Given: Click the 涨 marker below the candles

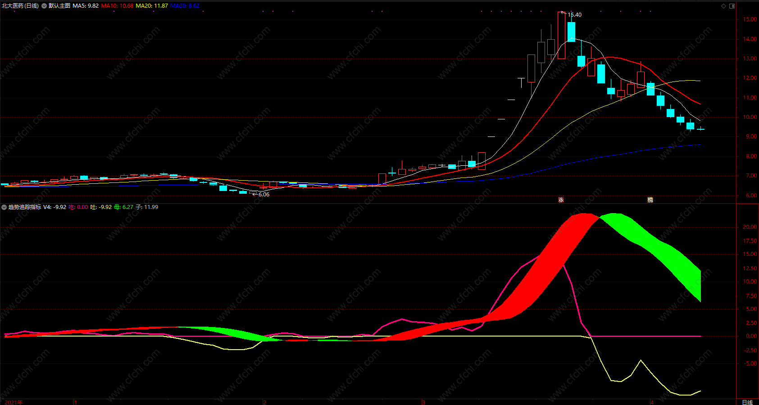Looking at the screenshot, I should (561, 200).
